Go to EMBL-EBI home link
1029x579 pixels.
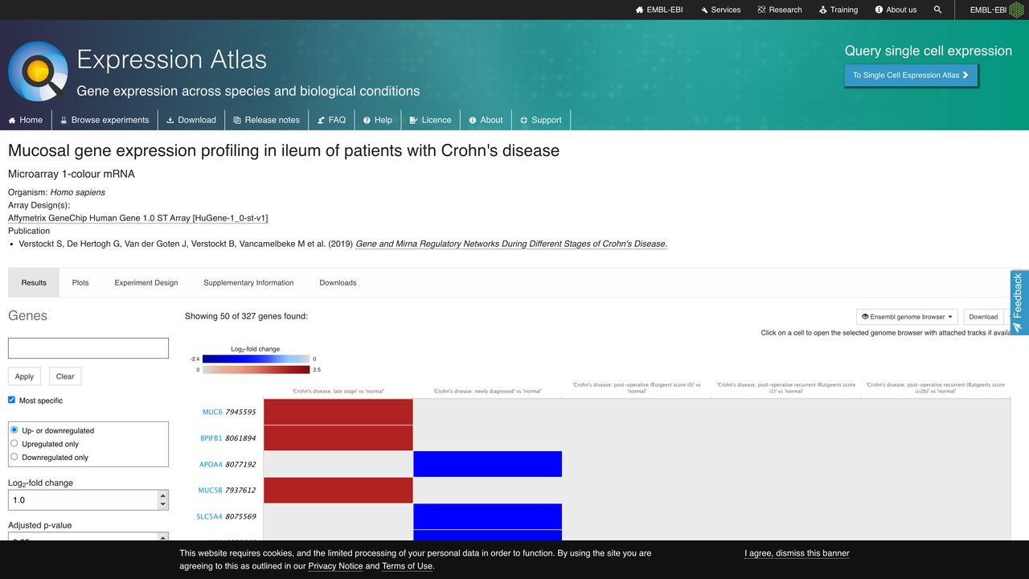659,10
